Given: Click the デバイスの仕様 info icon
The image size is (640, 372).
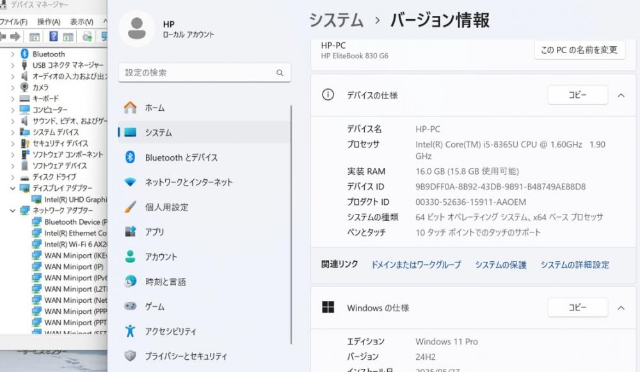Looking at the screenshot, I should pos(328,95).
